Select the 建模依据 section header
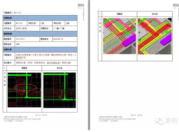 40,34
